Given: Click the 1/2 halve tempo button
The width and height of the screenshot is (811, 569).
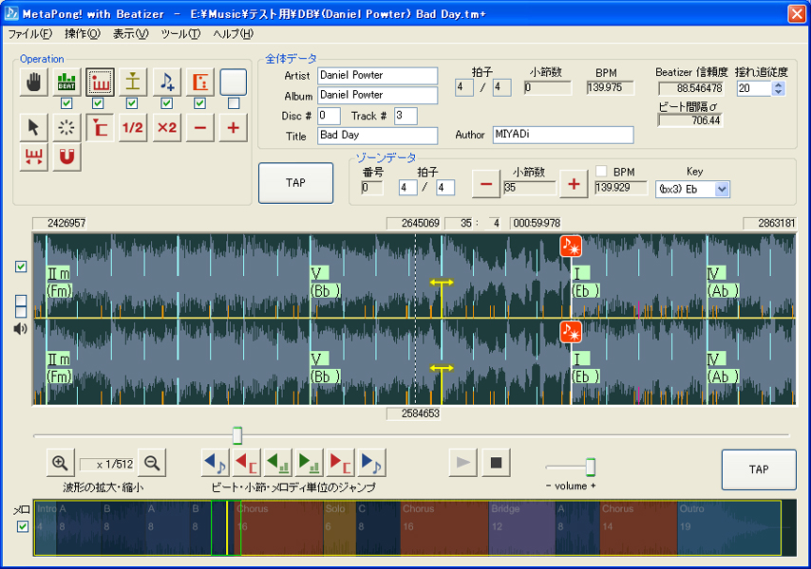Looking at the screenshot, I should click(x=133, y=127).
